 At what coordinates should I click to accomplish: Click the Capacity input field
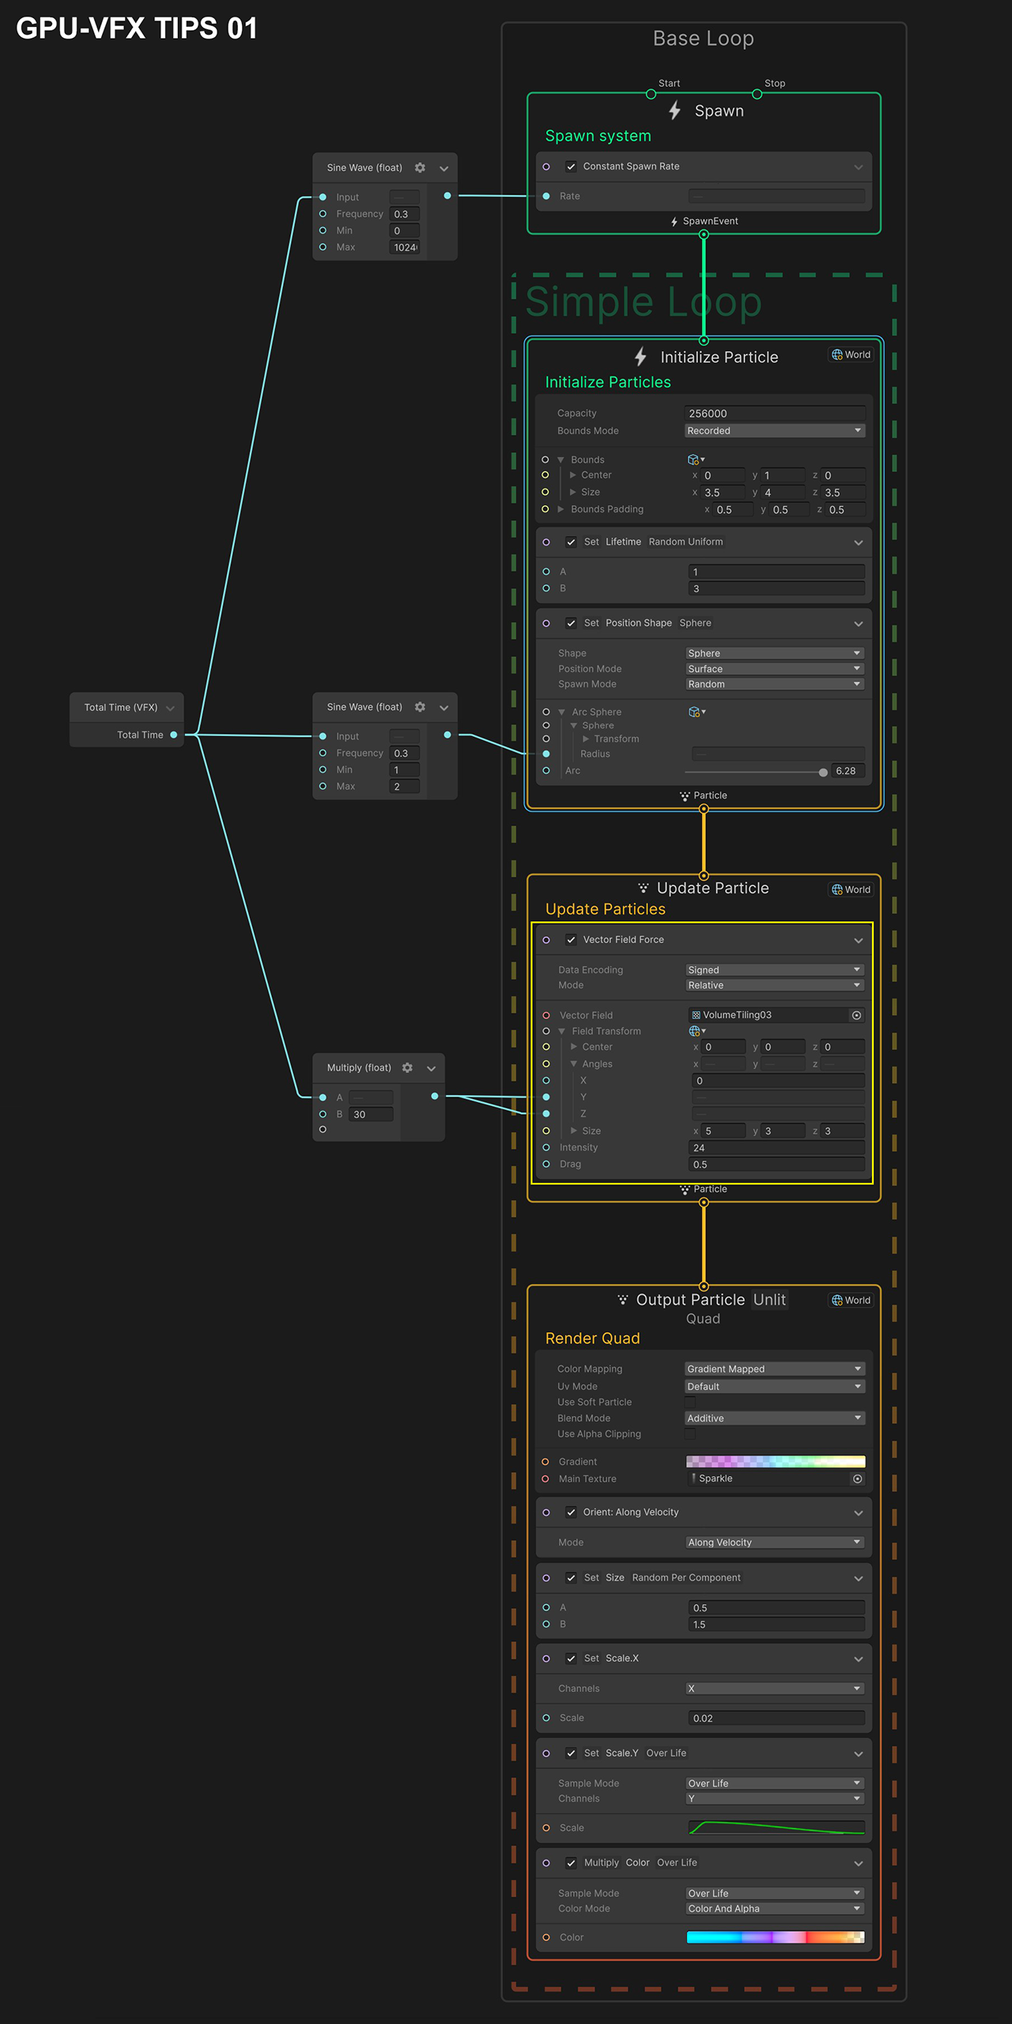tap(774, 413)
